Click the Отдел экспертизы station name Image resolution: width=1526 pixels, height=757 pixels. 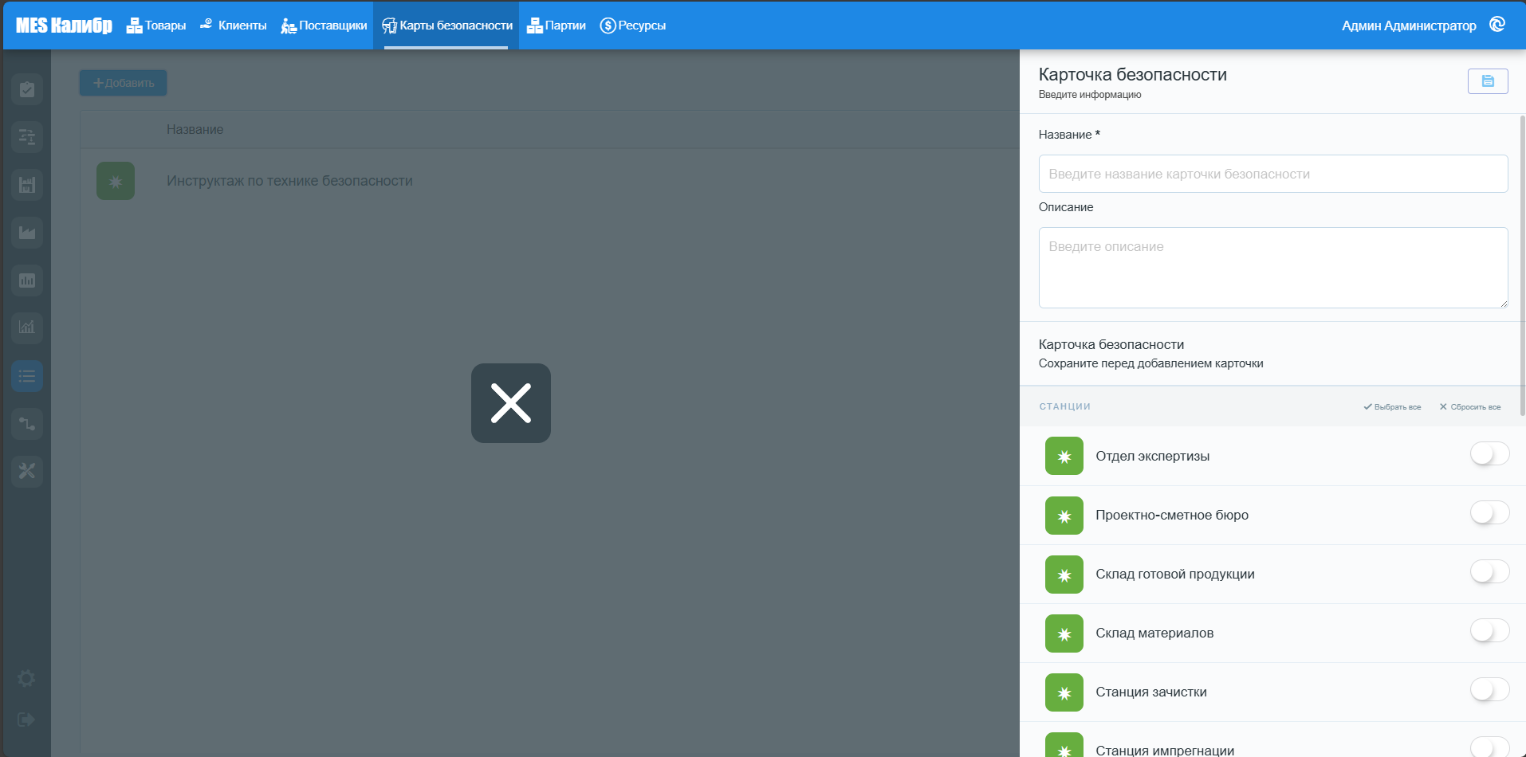(x=1152, y=456)
